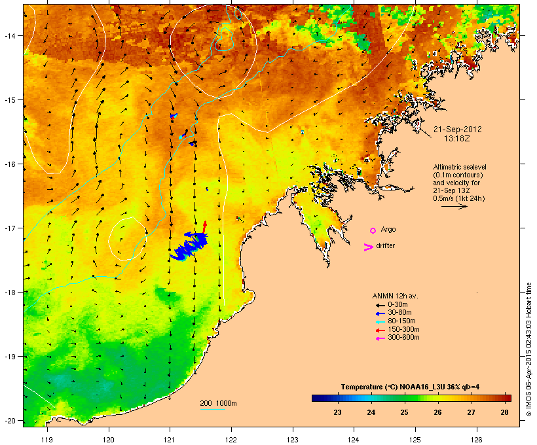Image resolution: width=537 pixels, height=445 pixels.
Task: Click the blue 30-80m legend arrow
Action: coord(380,313)
